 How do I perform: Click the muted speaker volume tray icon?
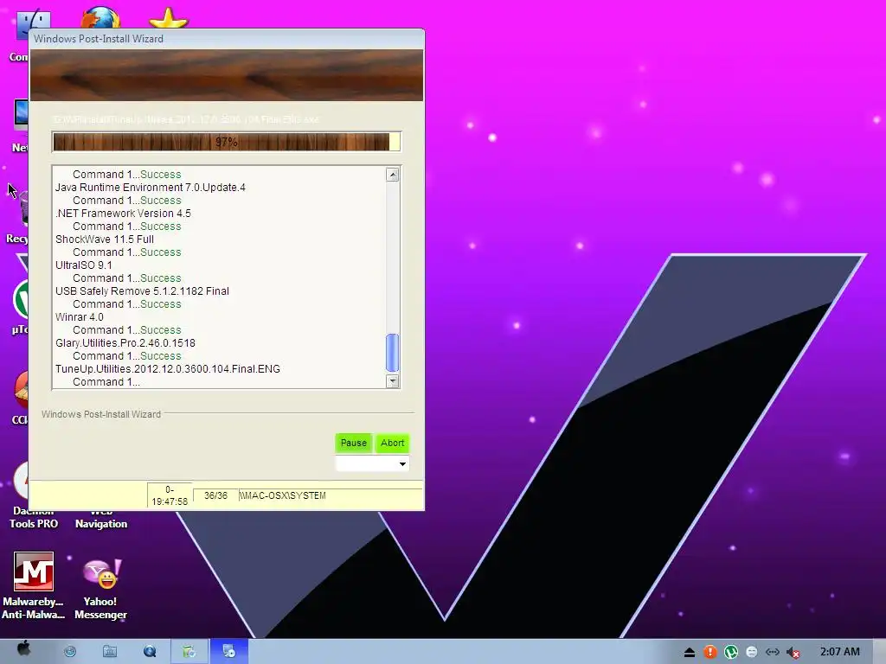(793, 653)
